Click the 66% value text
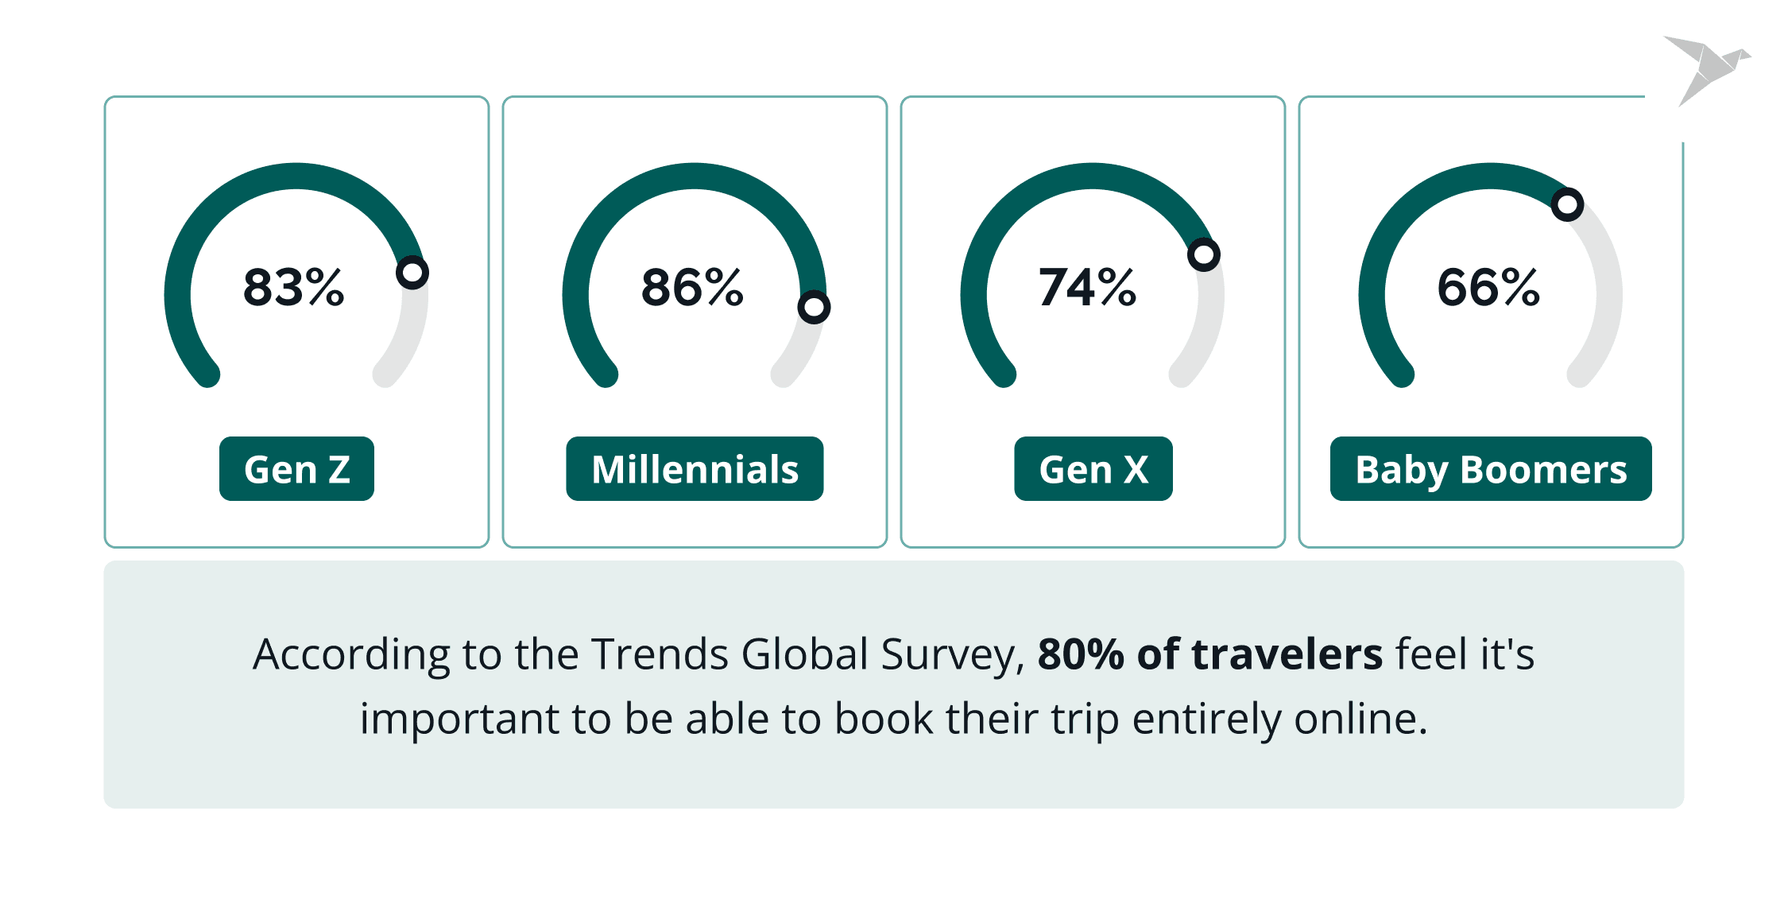This screenshot has width=1788, height=904. 1488,287
